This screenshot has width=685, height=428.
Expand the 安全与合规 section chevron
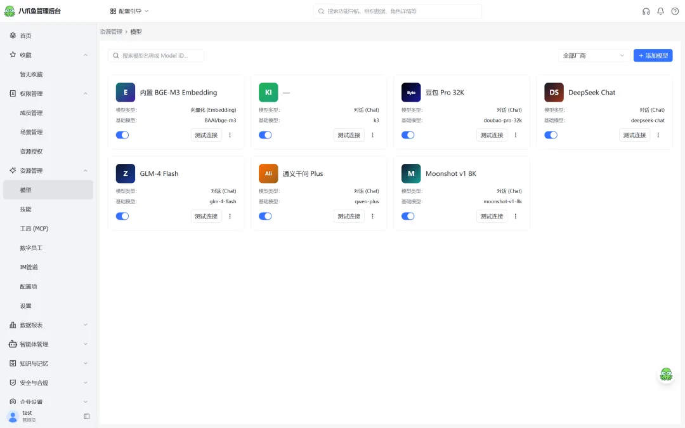[x=86, y=382]
